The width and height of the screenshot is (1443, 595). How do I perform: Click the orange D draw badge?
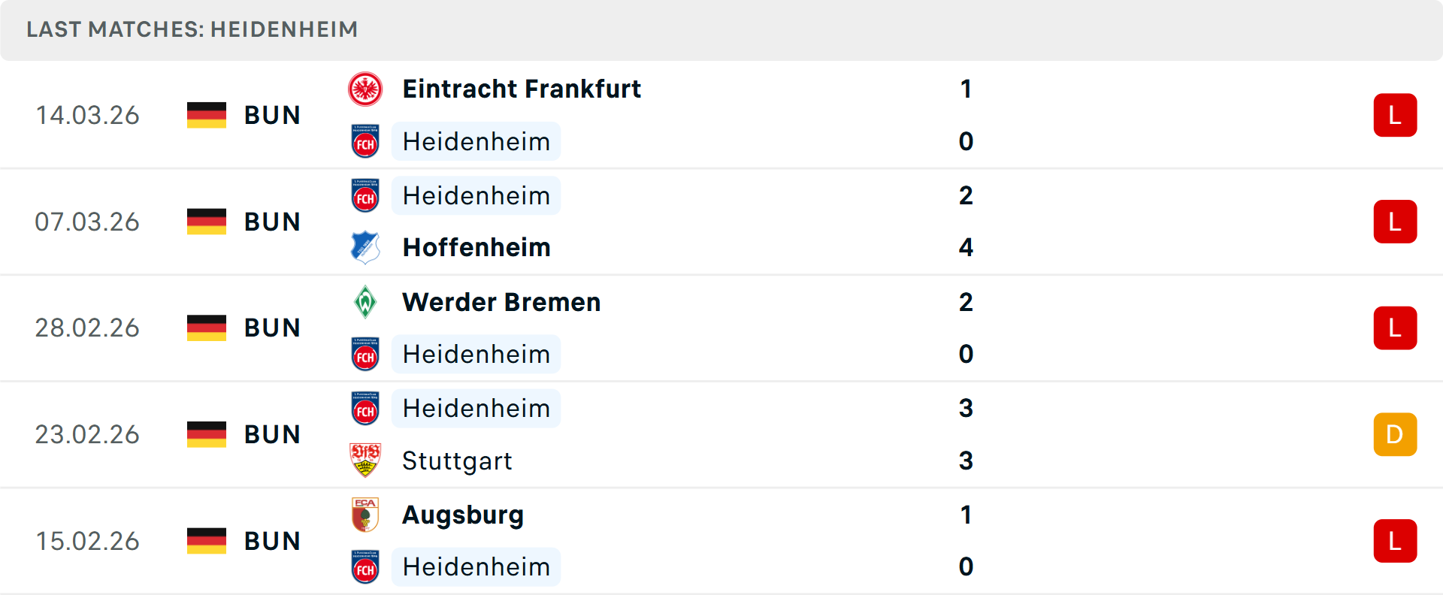coord(1395,434)
